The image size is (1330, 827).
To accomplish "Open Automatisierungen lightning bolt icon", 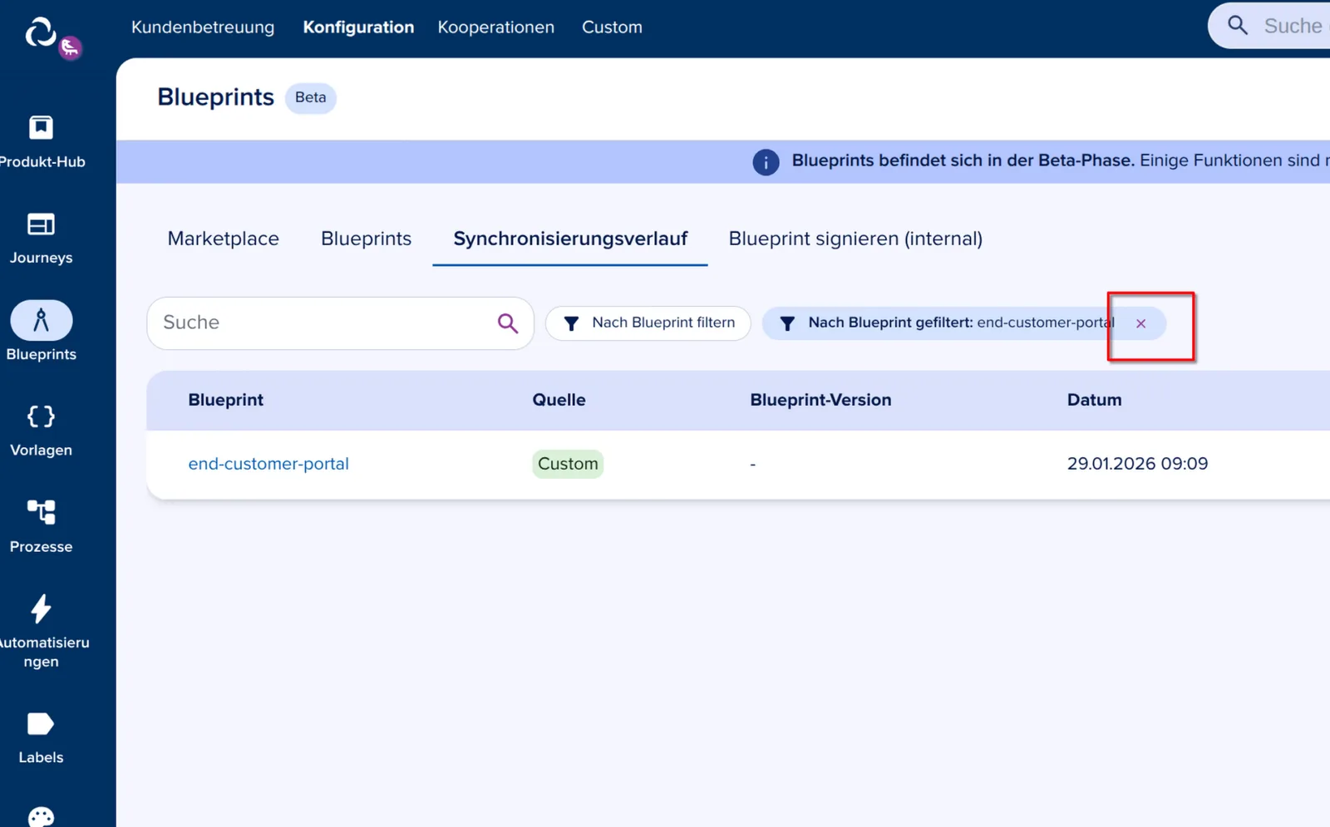I will coord(41,608).
